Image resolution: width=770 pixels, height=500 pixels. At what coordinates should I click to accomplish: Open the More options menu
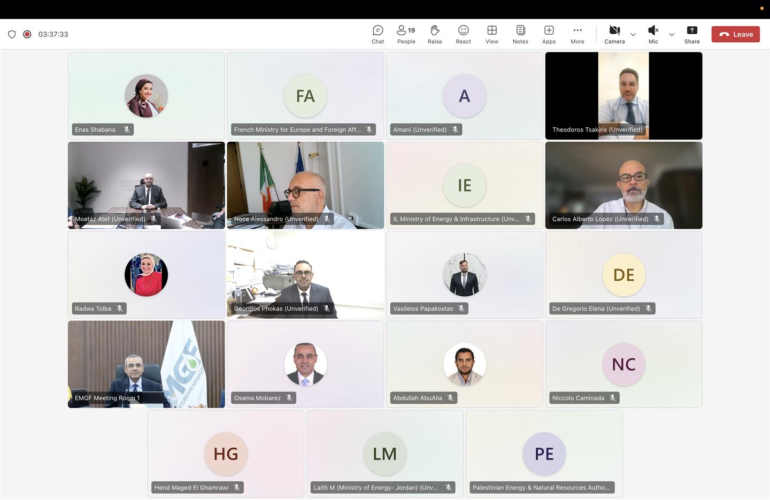point(577,34)
